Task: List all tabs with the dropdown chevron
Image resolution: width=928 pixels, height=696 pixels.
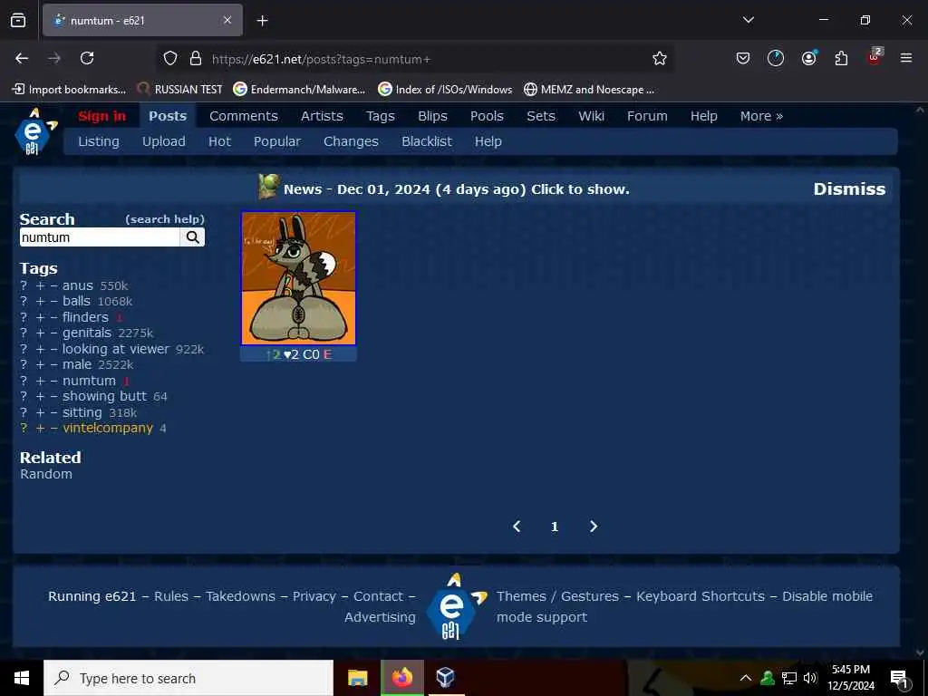Action: coord(748,20)
